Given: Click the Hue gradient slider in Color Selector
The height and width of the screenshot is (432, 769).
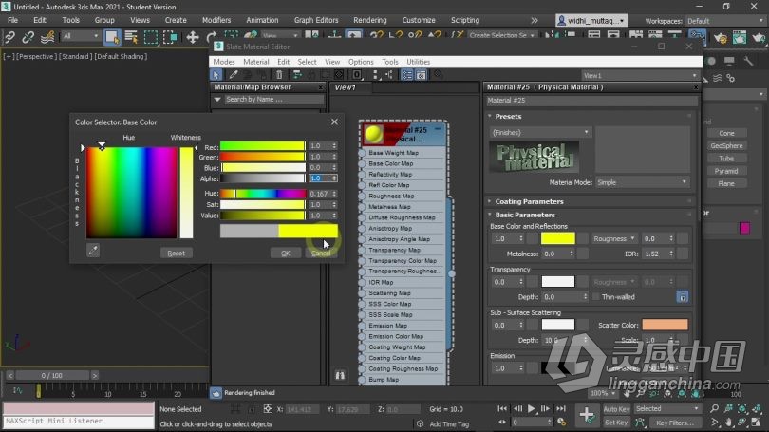Looking at the screenshot, I should pos(262,194).
